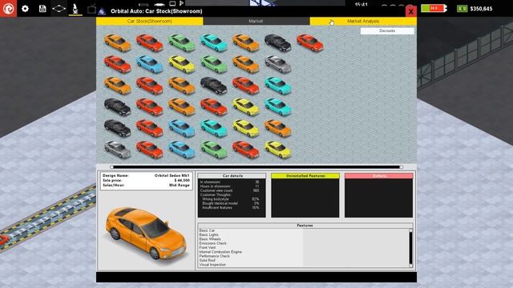The height and width of the screenshot is (288, 513).
Task: Click the Car details panel header
Action: coord(232,176)
